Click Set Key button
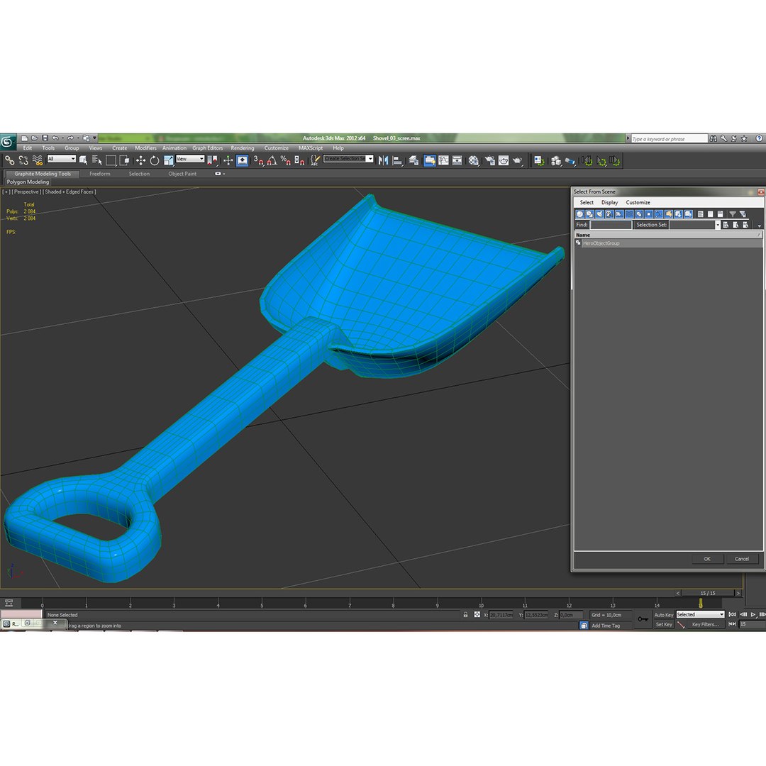 (663, 624)
